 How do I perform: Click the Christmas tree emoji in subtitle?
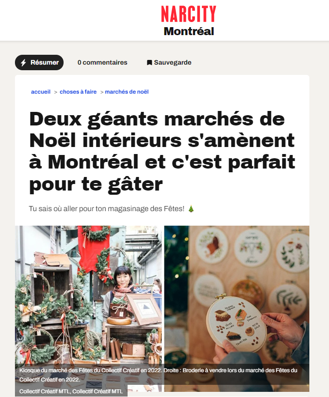click(x=191, y=209)
